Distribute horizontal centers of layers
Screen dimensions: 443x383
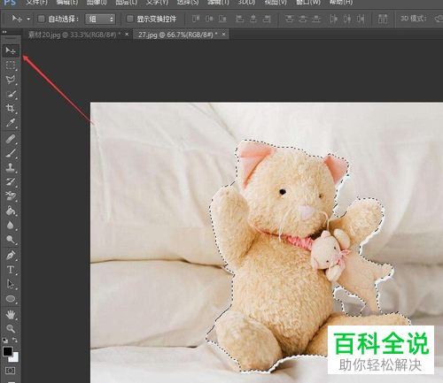pyautogui.click(x=347, y=19)
